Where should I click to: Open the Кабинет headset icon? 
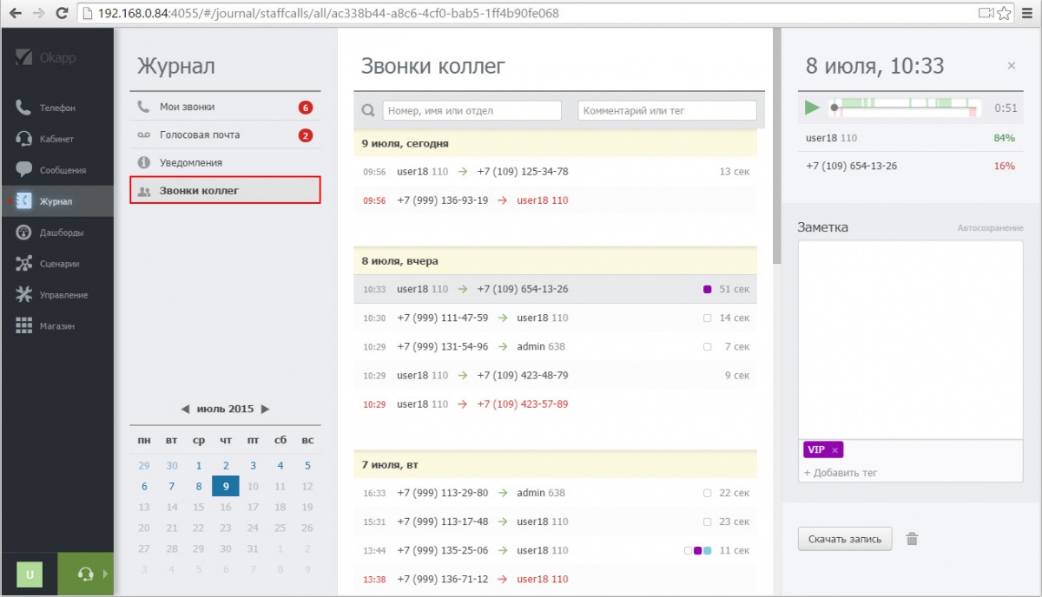[24, 139]
